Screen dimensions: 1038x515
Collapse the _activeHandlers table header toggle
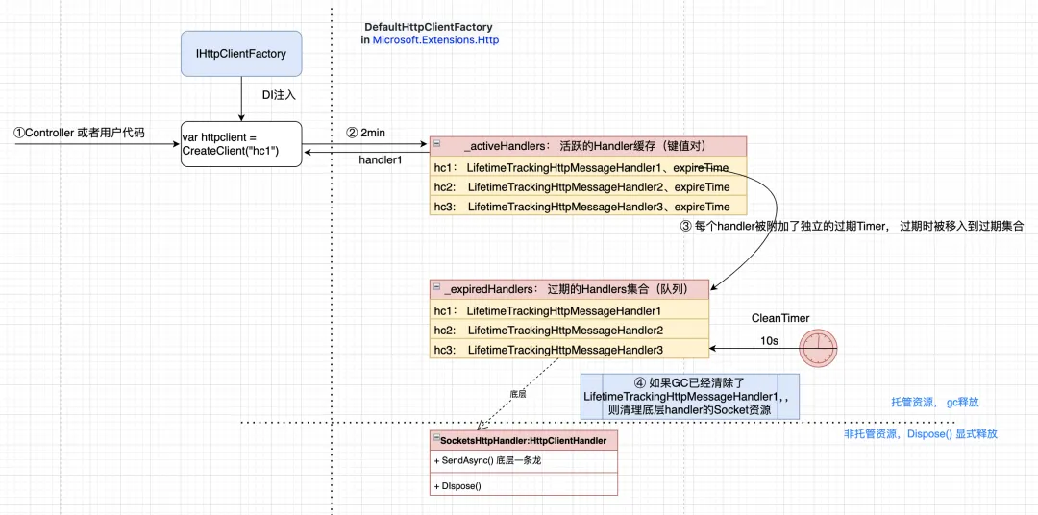coord(437,144)
